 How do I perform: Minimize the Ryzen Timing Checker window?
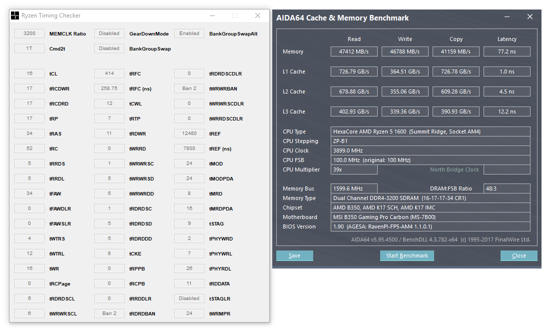pos(212,15)
